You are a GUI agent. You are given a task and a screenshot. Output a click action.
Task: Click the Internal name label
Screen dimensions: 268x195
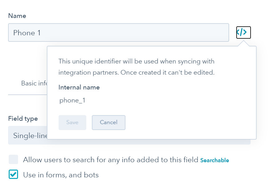point(79,88)
